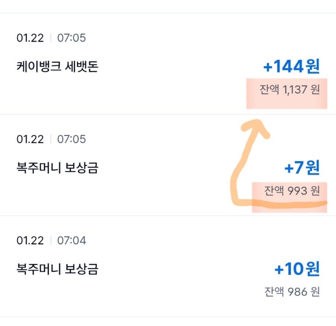The image size is (336, 326).
Task: Open the 케이뱅크 세뱃돈 transaction
Action: pyautogui.click(x=57, y=67)
